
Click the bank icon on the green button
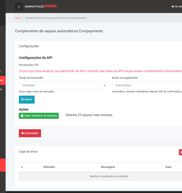click(22, 116)
